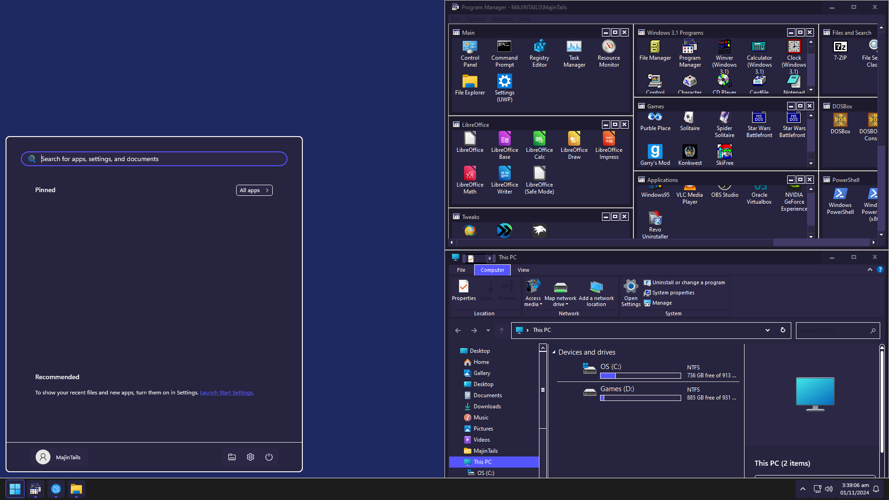Open Revo Uninstaller icon

click(655, 225)
